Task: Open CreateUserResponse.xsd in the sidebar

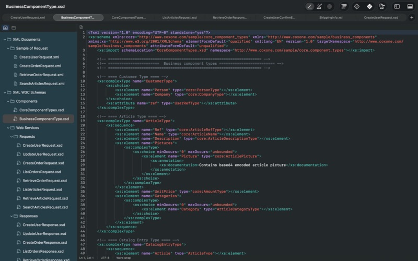Action: tap(44, 225)
